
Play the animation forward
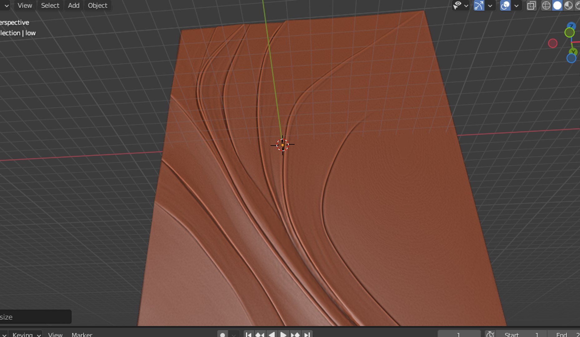click(x=283, y=334)
